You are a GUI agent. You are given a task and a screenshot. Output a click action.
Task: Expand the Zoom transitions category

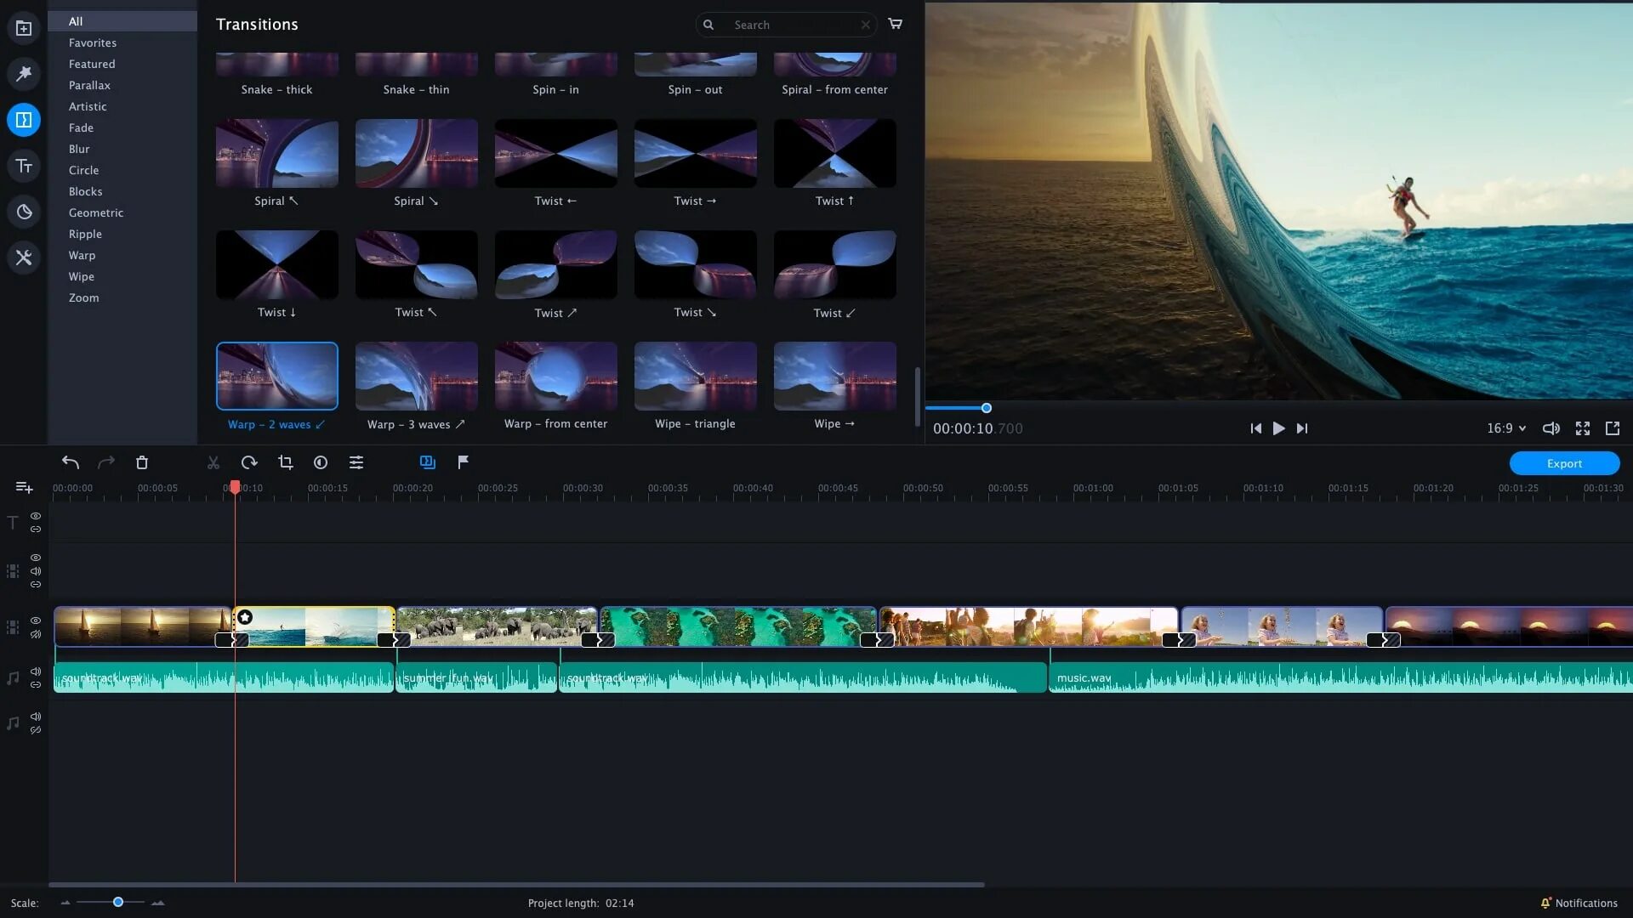click(83, 297)
